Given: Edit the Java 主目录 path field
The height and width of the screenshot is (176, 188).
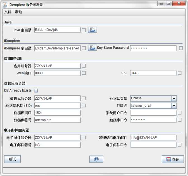Looking at the screenshot, I should coord(58,30).
